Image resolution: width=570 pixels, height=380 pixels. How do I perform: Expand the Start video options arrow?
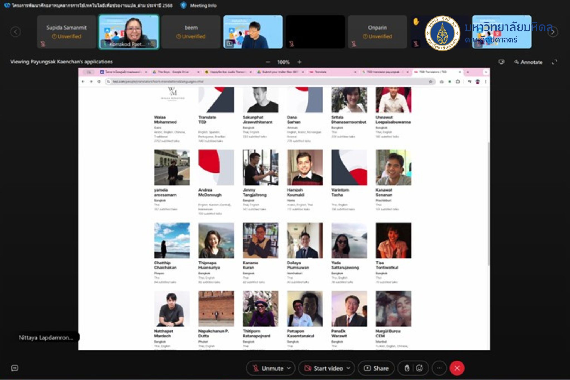pyautogui.click(x=348, y=368)
